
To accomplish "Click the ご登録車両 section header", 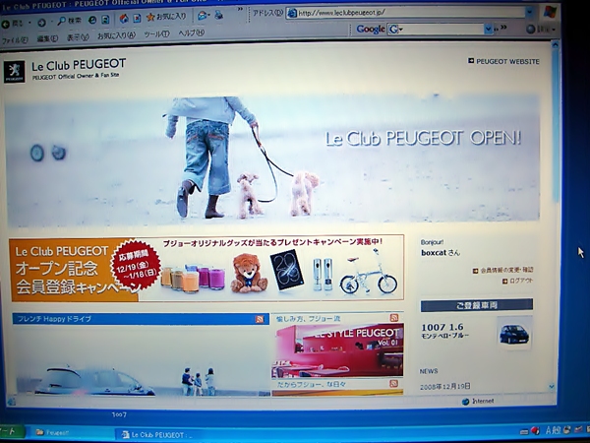I will pos(477,305).
